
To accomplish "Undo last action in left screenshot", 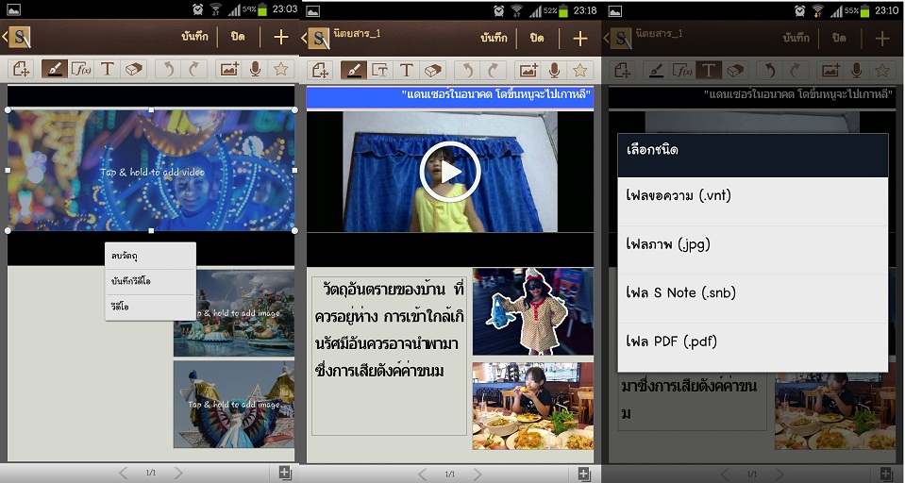I will [x=168, y=69].
